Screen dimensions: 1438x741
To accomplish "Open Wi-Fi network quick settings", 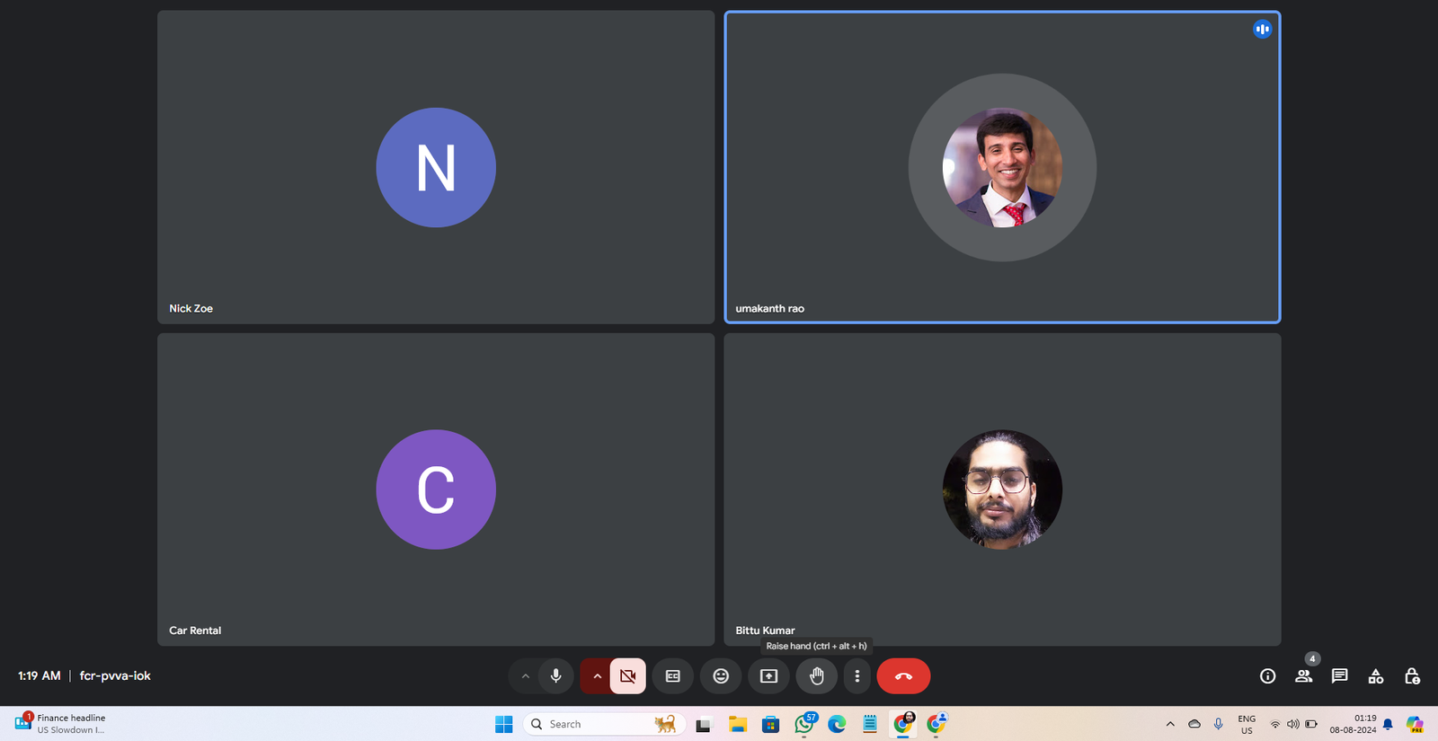I will coord(1274,724).
